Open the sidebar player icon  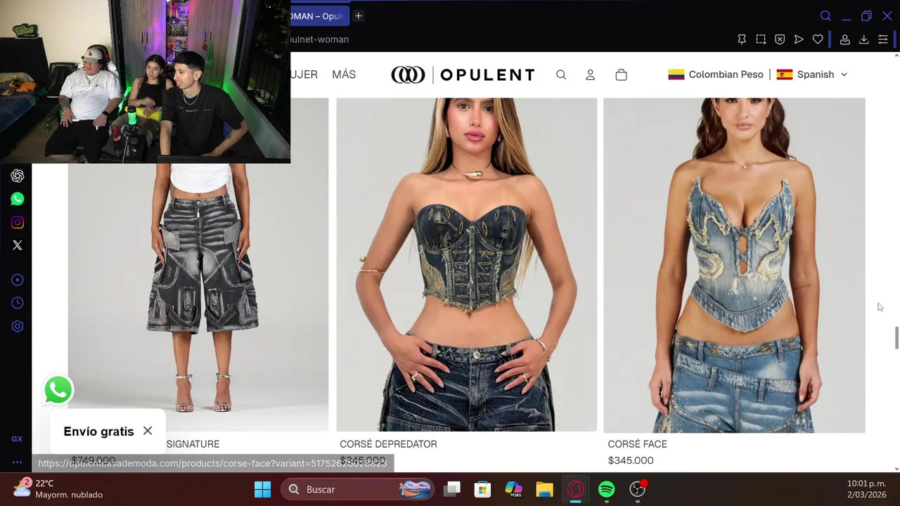click(18, 280)
